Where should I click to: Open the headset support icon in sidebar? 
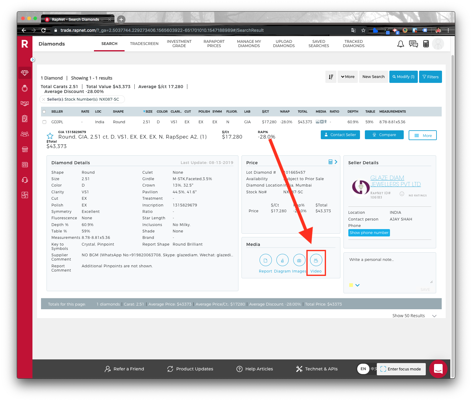(25, 180)
